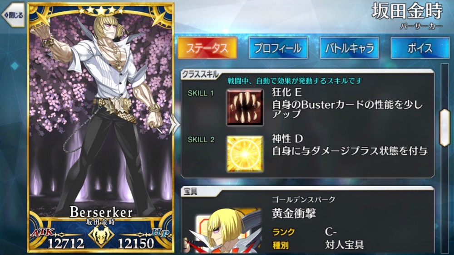Click the Berserker class wolf emblem icon
The height and width of the screenshot is (255, 454).
[101, 236]
